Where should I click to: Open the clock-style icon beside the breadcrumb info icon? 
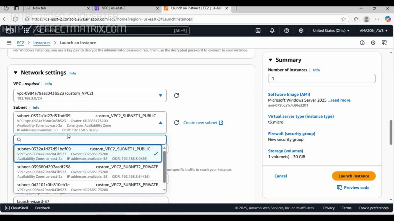(373, 43)
